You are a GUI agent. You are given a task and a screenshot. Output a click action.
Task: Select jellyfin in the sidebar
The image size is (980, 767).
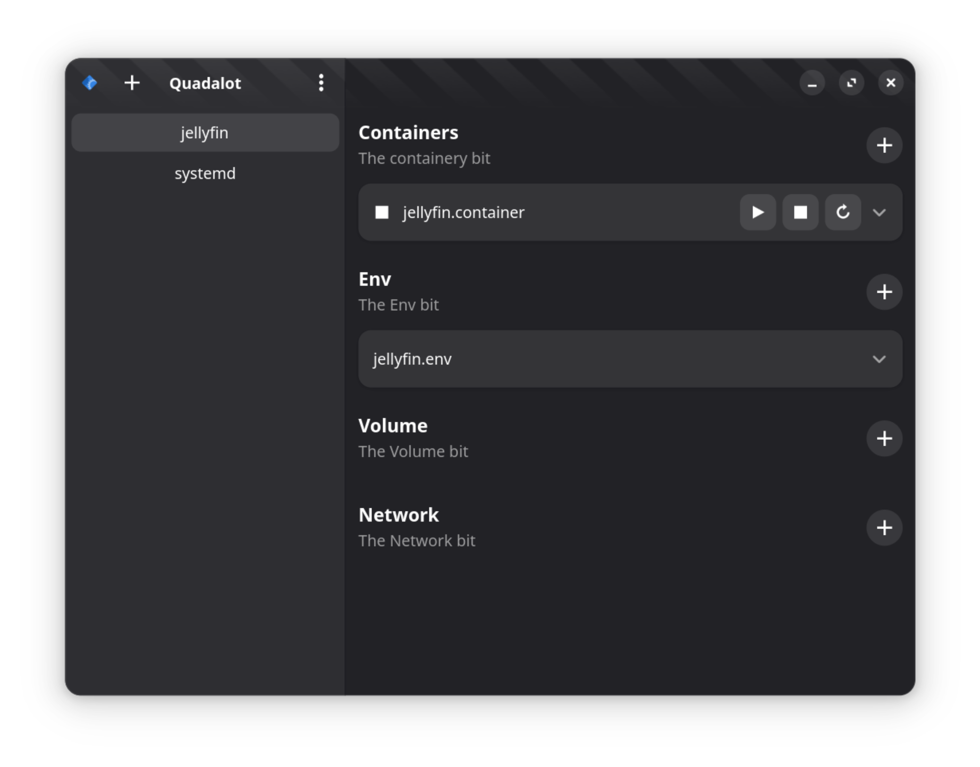pyautogui.click(x=205, y=133)
